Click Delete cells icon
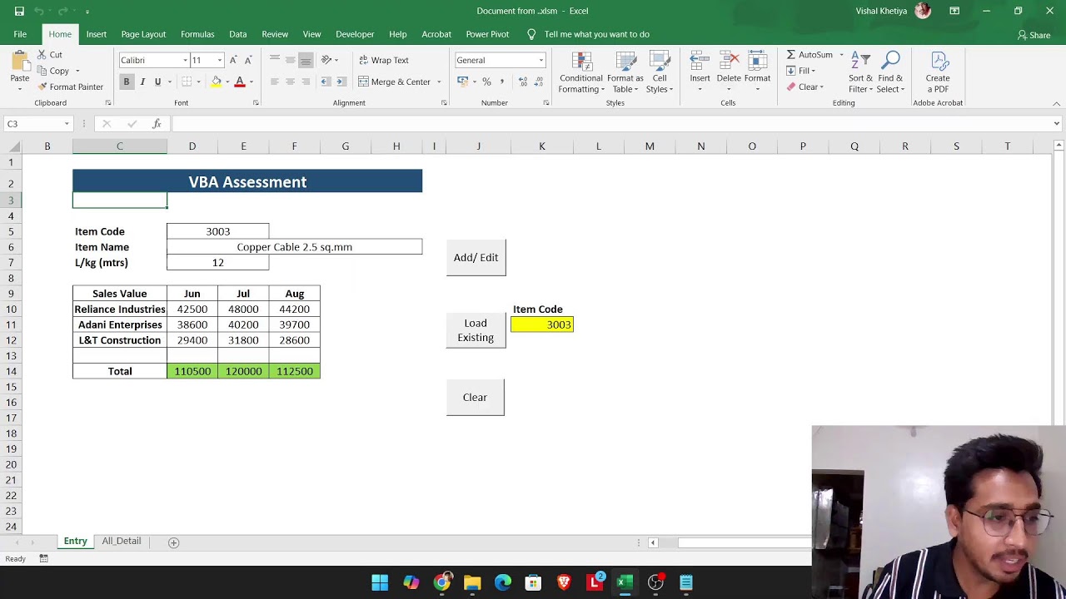This screenshot has height=599, width=1066. 729,62
